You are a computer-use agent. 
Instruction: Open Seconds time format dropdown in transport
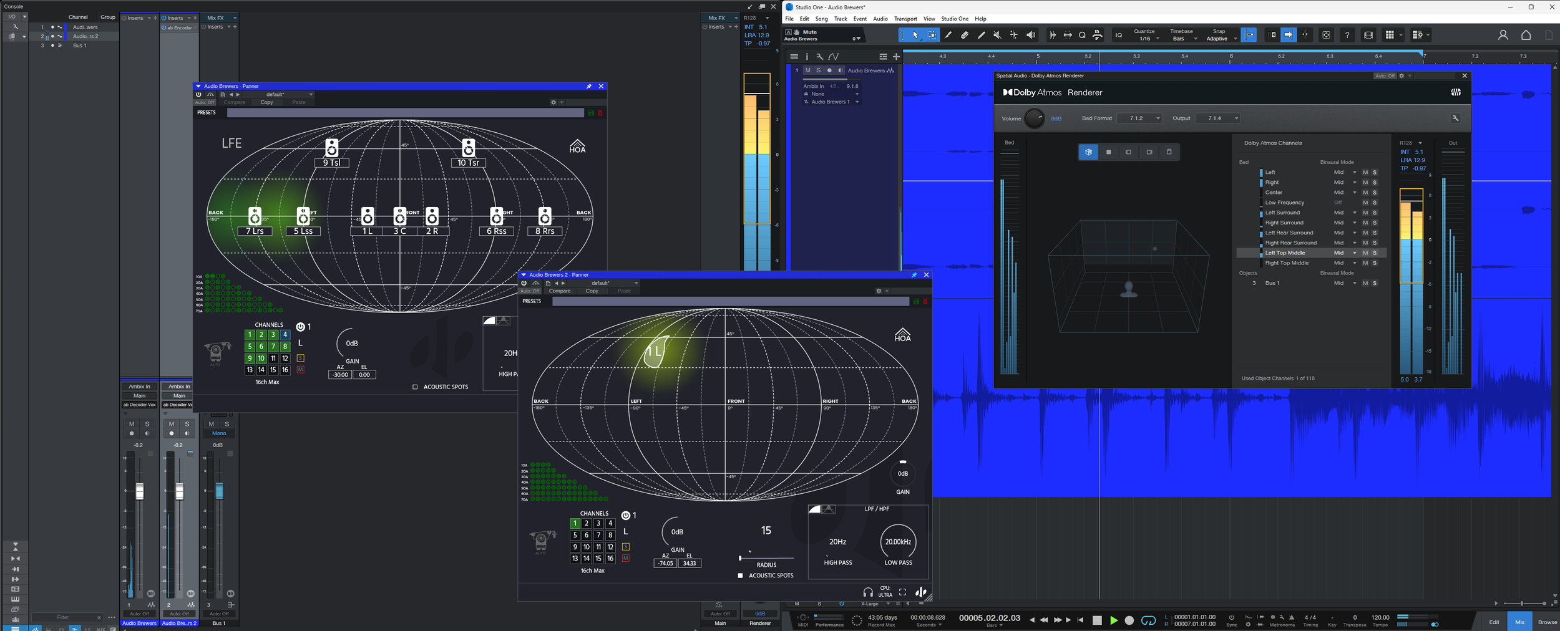929,625
